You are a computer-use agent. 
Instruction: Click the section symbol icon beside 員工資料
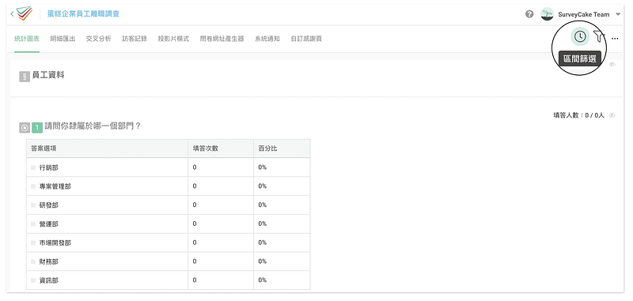pyautogui.click(x=25, y=77)
